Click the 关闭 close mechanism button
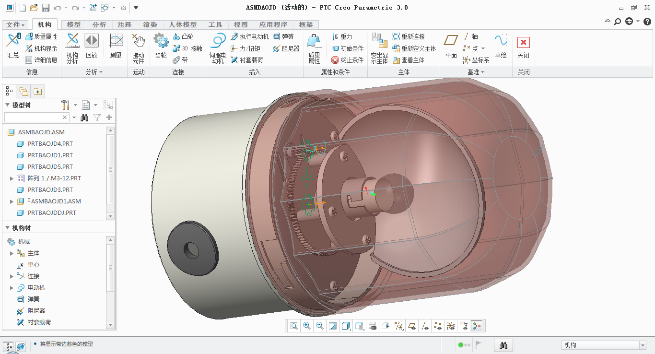655x354 pixels. 523,47
